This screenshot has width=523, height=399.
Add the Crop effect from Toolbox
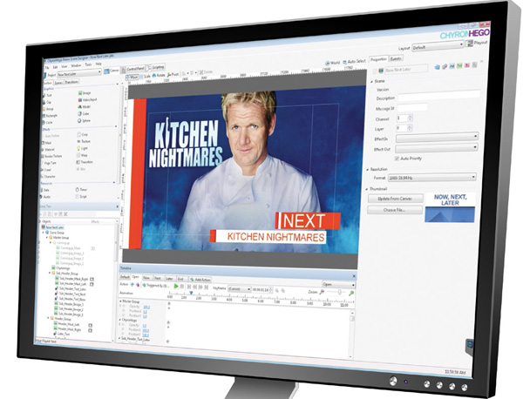(x=83, y=134)
